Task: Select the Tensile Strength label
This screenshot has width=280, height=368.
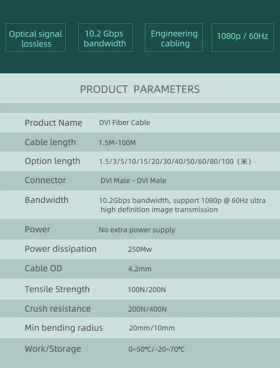Action: pos(57,289)
